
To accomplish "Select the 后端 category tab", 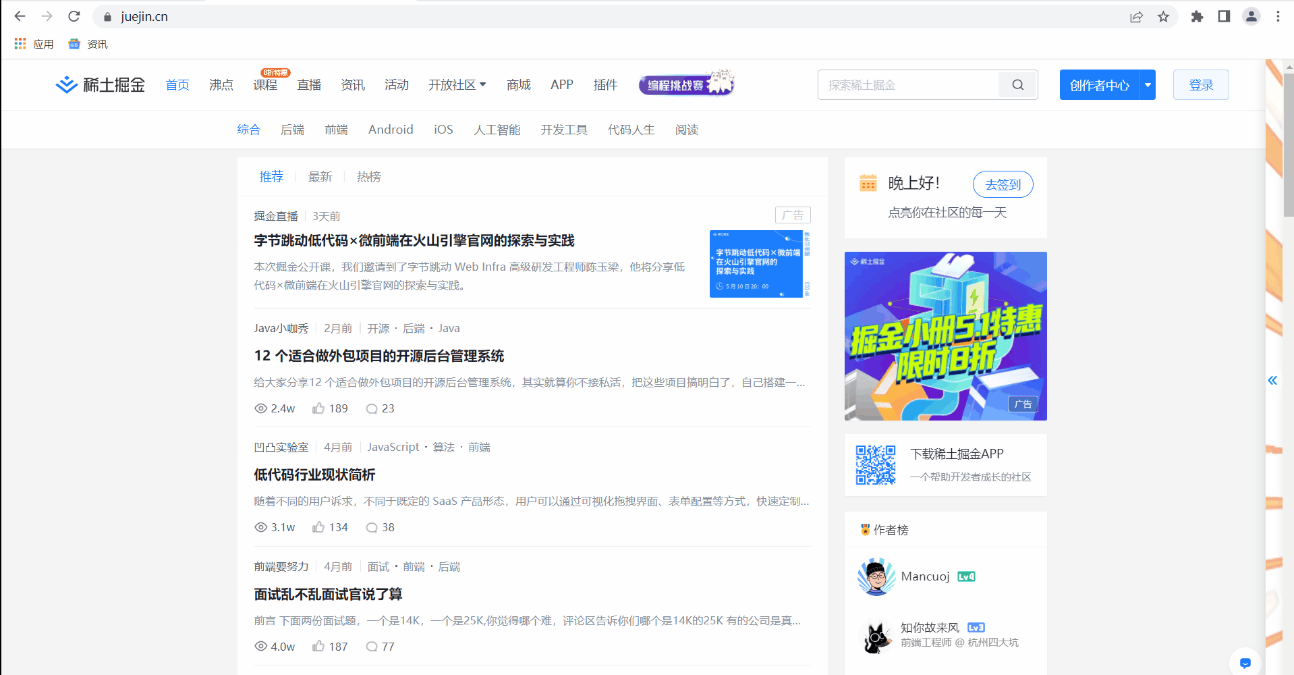I will tap(292, 130).
